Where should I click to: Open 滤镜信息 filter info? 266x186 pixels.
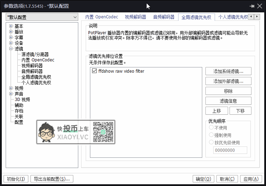[228, 101]
